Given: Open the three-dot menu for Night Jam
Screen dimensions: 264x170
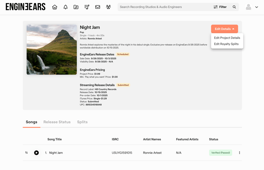Looking at the screenshot, I should [239, 153].
